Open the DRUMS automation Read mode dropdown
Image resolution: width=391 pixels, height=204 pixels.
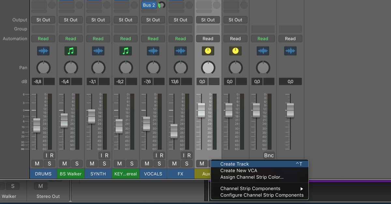tap(43, 39)
